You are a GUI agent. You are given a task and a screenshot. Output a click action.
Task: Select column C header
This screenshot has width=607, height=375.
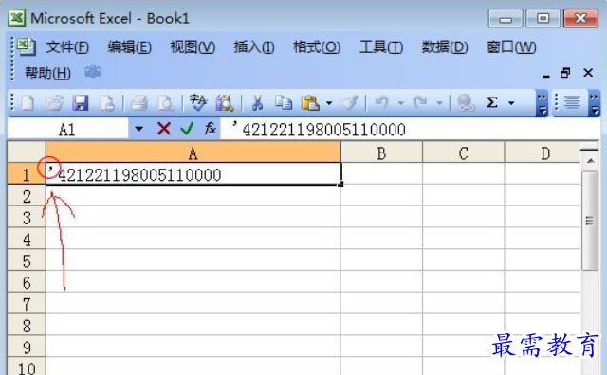click(464, 152)
